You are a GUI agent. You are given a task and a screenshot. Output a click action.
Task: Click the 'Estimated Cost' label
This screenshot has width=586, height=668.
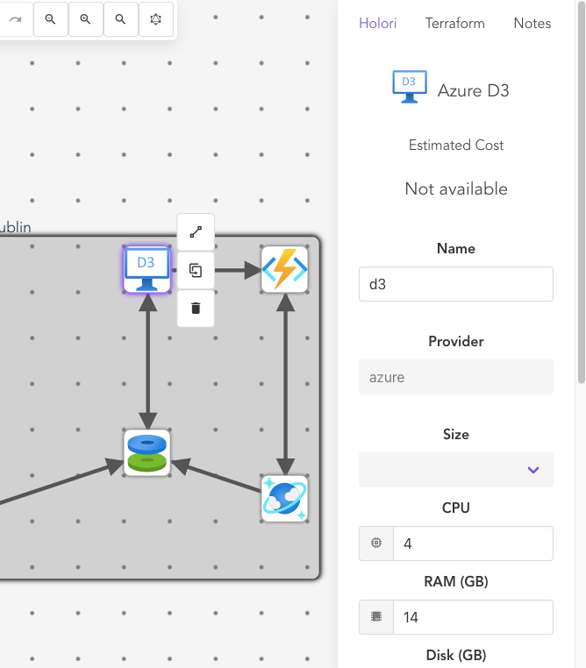point(456,146)
